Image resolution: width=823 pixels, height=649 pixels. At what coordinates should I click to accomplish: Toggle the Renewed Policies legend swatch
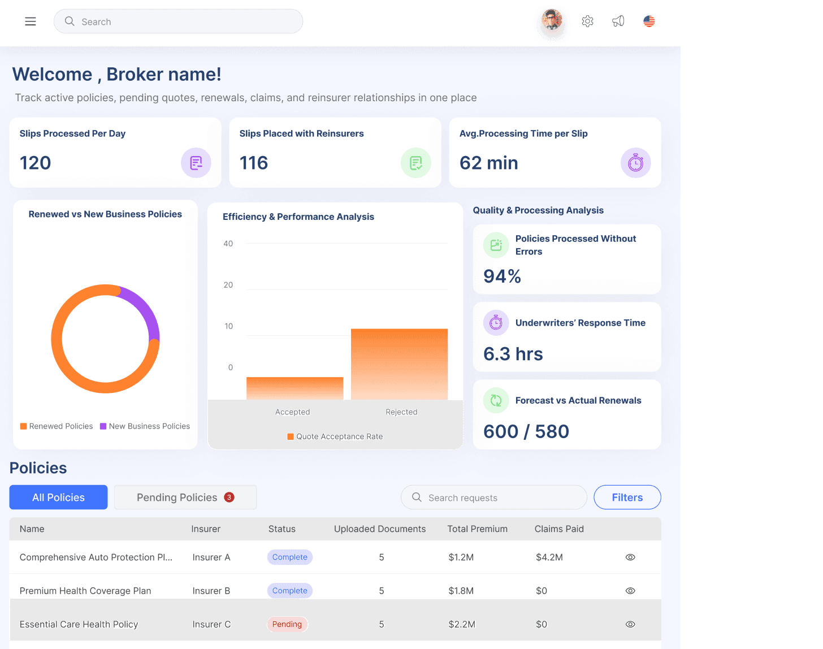tap(24, 426)
